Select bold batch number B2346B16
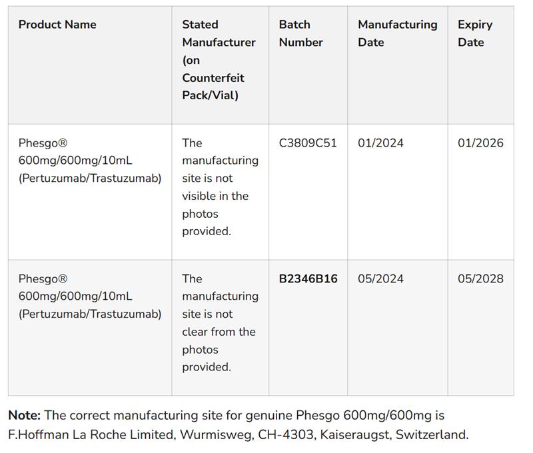 (x=308, y=279)
